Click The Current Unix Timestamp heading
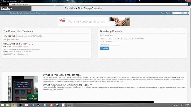The height and width of the screenshot is (107, 191). pyautogui.click(x=19, y=31)
